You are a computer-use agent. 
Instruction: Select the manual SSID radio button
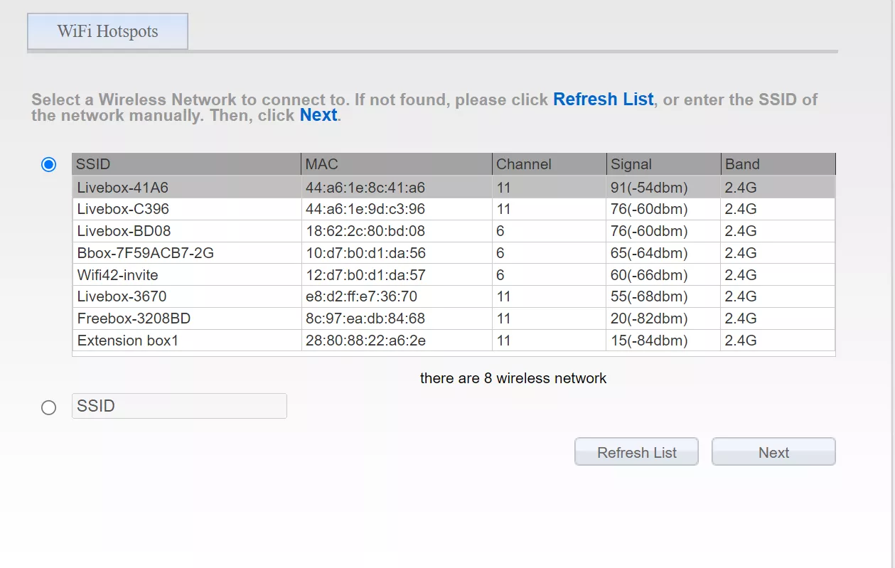click(48, 407)
